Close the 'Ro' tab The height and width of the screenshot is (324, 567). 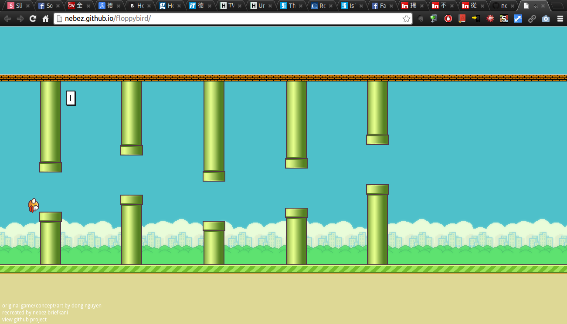(331, 6)
